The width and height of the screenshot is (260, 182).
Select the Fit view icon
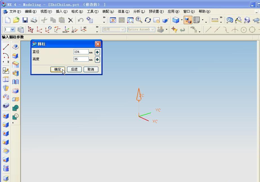(x=113, y=20)
